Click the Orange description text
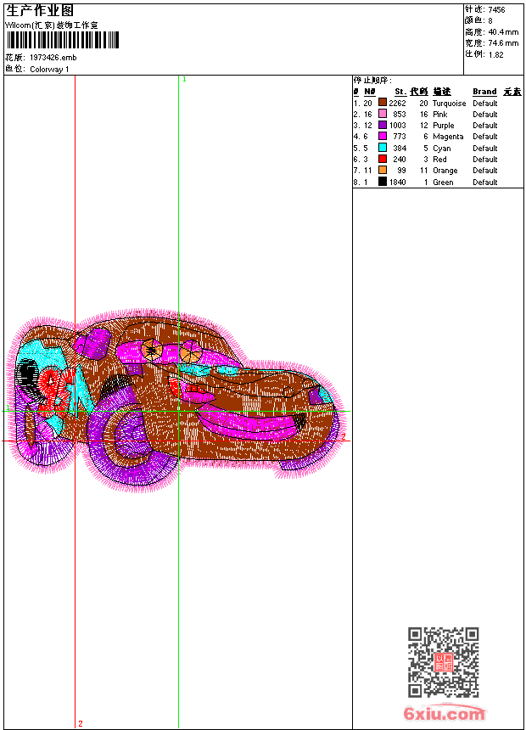This screenshot has height=730, width=526. click(445, 171)
